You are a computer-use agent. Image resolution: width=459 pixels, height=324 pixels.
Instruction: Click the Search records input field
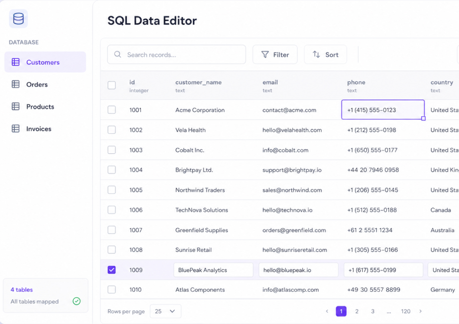tap(177, 55)
